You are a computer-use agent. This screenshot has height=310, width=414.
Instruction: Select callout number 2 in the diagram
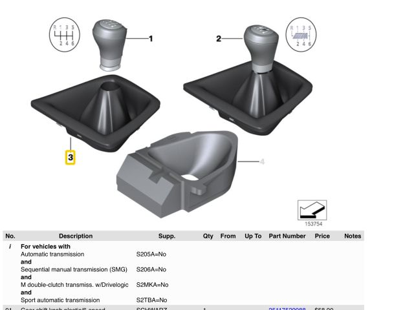(x=219, y=39)
